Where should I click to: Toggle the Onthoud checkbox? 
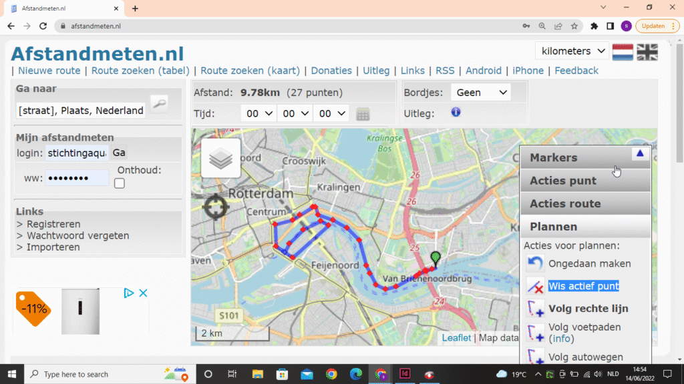[120, 183]
